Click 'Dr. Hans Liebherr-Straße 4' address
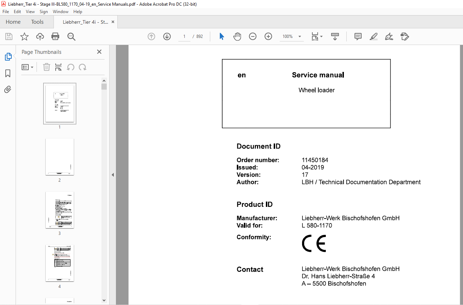 338,276
